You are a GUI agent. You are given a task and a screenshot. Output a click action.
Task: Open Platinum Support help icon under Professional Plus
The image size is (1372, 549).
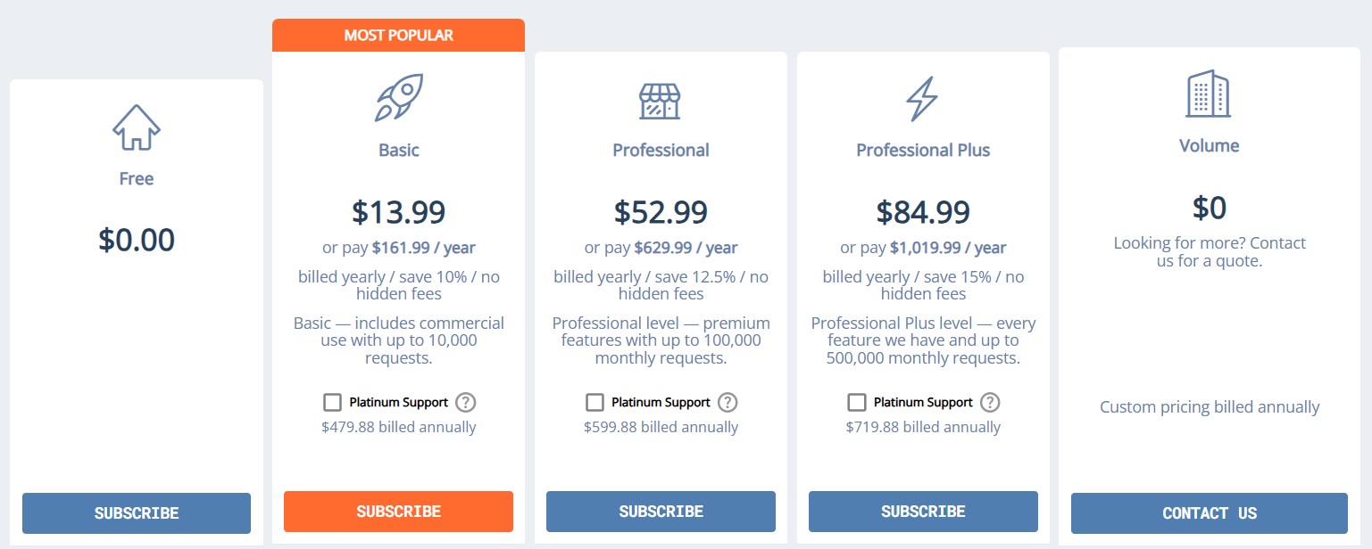(990, 402)
